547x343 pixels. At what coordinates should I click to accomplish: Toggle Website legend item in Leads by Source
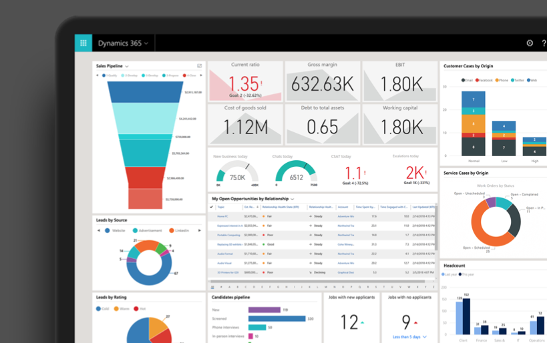pyautogui.click(x=114, y=231)
